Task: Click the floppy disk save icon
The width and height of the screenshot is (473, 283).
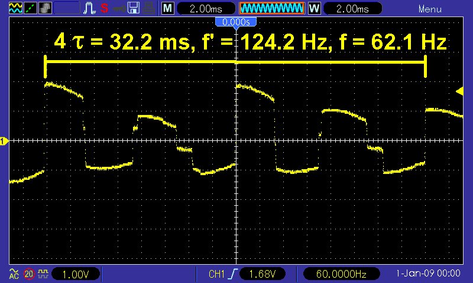Action: click(x=134, y=8)
